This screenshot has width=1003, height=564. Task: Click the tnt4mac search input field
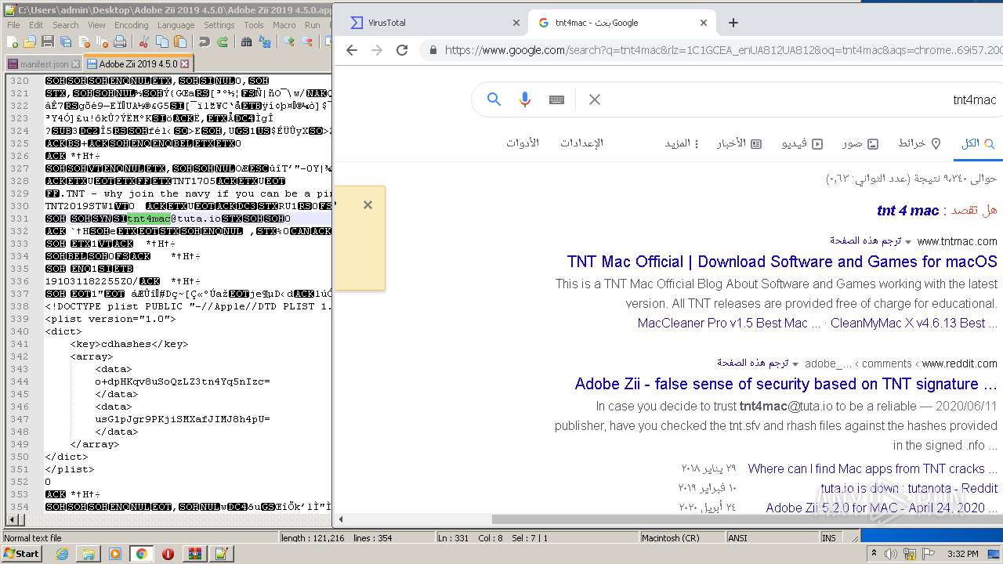(x=803, y=99)
